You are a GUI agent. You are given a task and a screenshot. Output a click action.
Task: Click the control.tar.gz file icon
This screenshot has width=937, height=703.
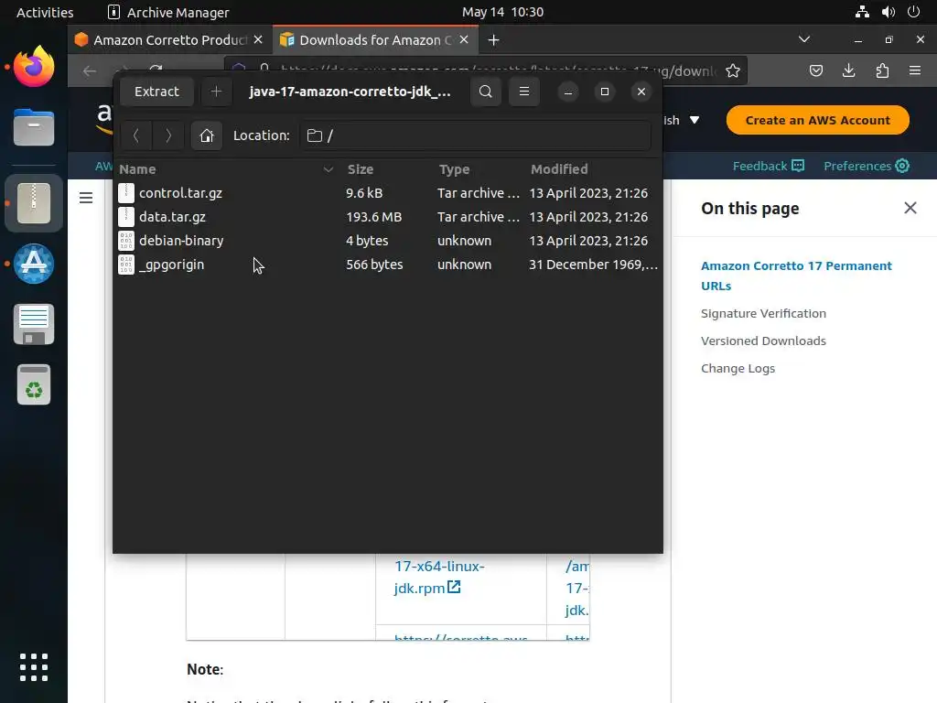126,193
